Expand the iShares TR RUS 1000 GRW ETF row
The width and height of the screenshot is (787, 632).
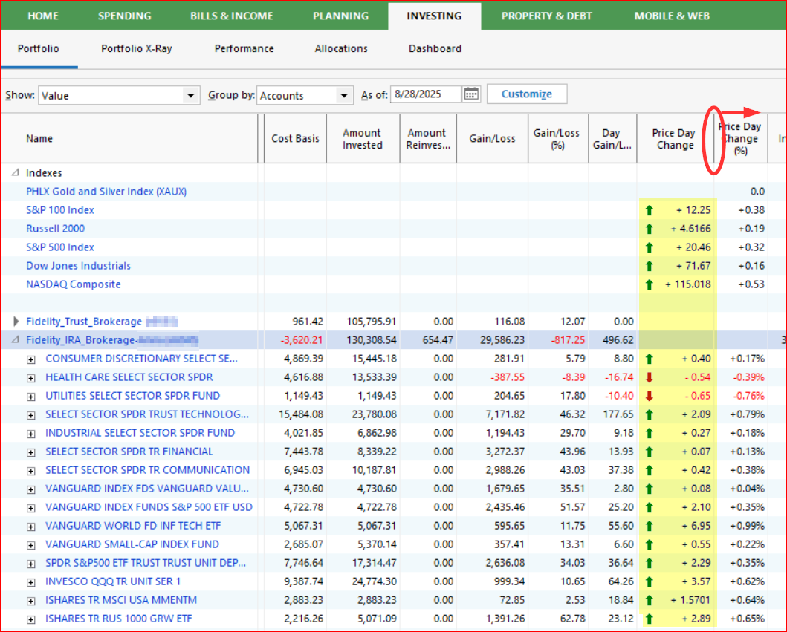coord(31,619)
